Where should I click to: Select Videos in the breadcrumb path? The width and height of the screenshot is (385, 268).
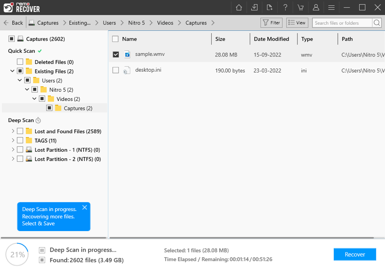165,23
